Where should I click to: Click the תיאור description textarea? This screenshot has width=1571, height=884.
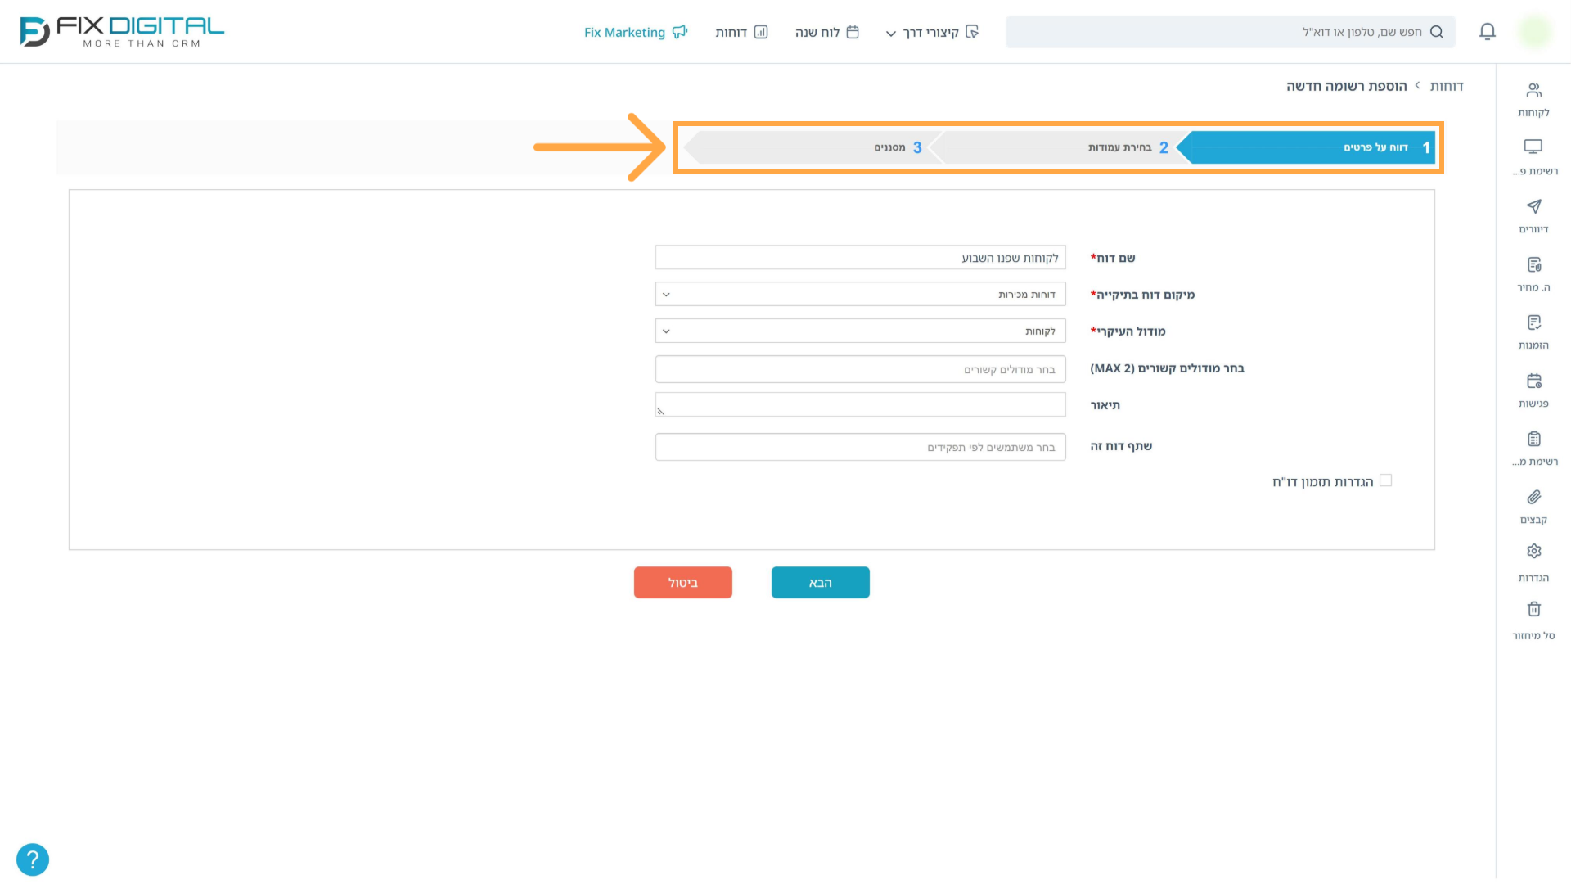tap(860, 404)
